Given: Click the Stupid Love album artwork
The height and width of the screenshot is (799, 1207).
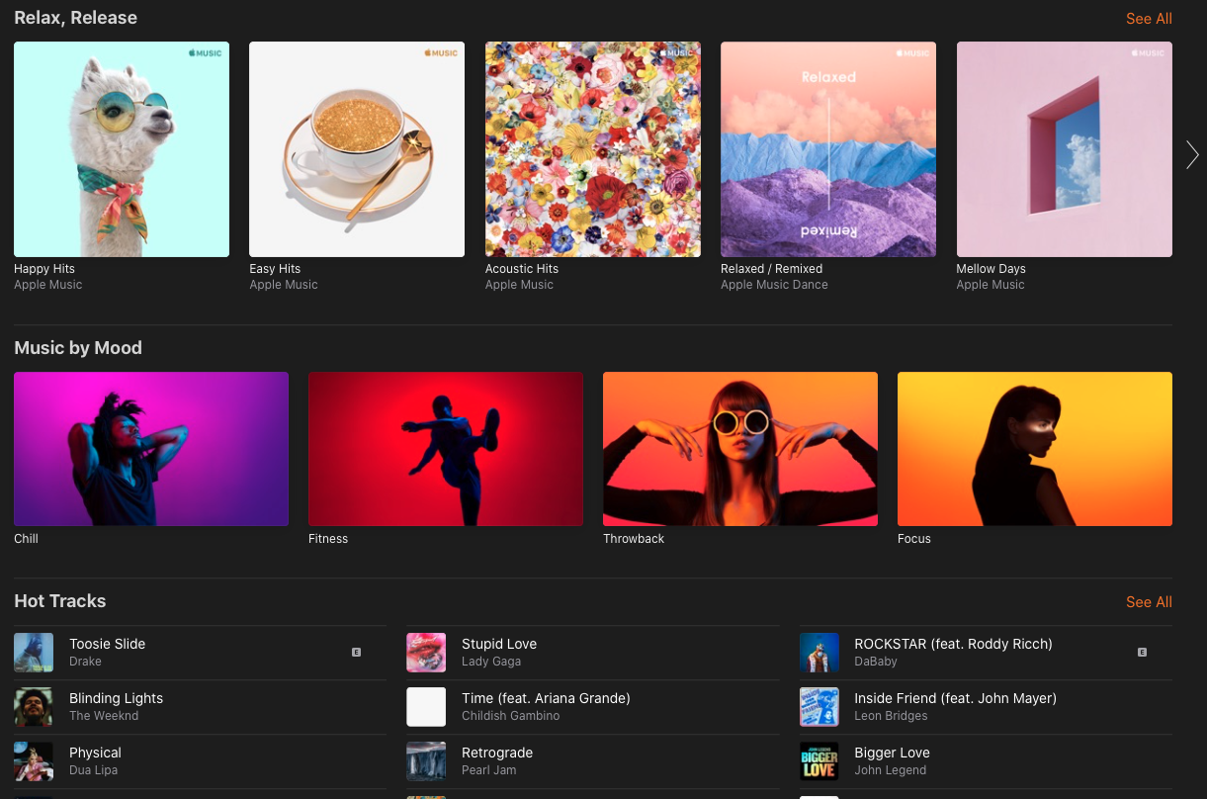Looking at the screenshot, I should 426,653.
